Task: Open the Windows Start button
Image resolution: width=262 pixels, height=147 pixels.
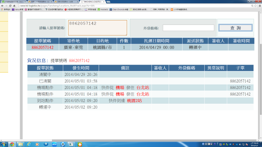Action: [4, 144]
